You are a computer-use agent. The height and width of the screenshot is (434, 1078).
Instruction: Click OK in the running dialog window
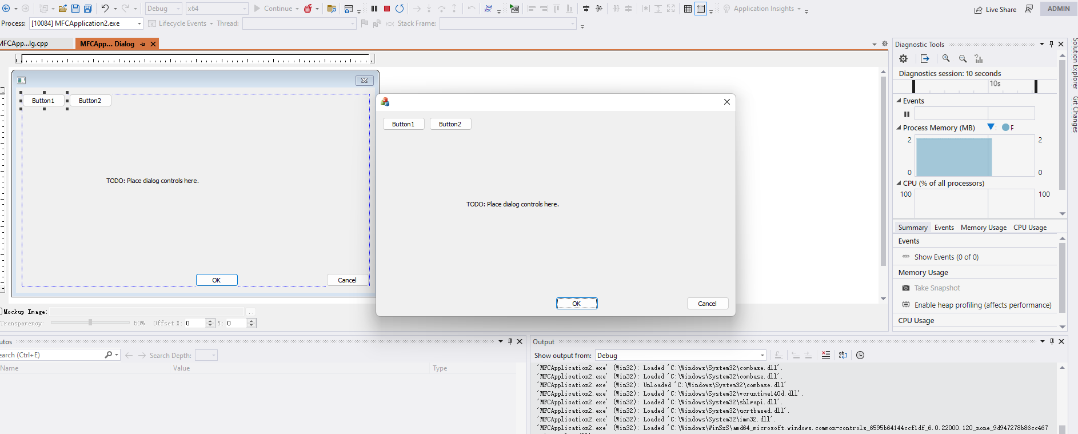click(577, 304)
